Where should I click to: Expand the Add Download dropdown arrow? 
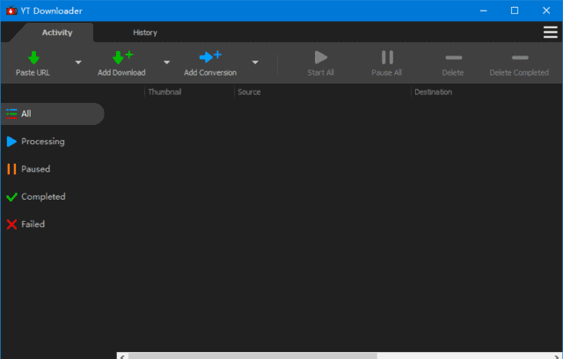click(166, 62)
